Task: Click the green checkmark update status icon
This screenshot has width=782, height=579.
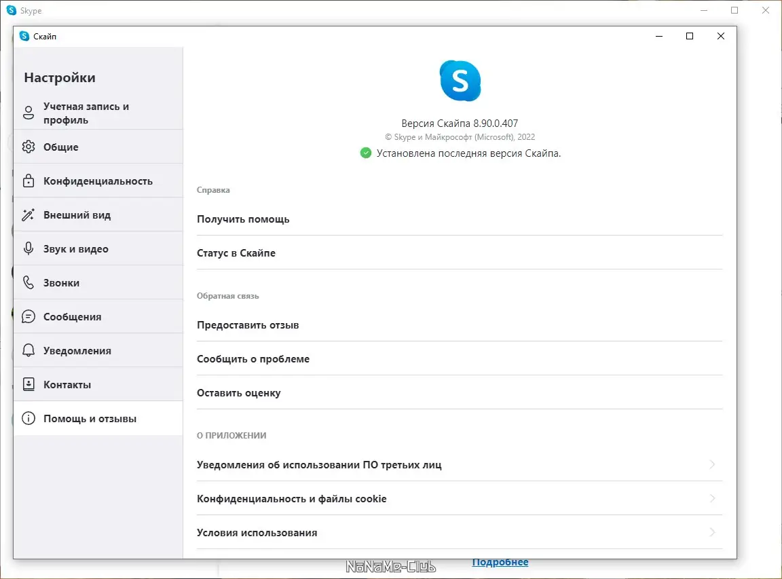Action: coord(366,153)
